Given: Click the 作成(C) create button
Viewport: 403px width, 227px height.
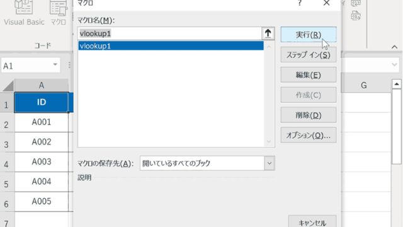Looking at the screenshot, I should pos(309,95).
